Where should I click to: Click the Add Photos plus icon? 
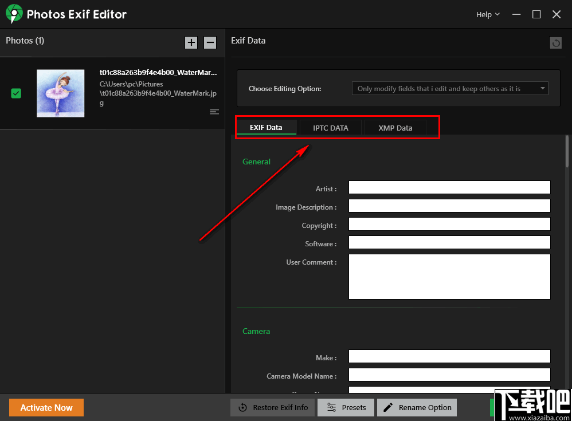click(x=191, y=42)
